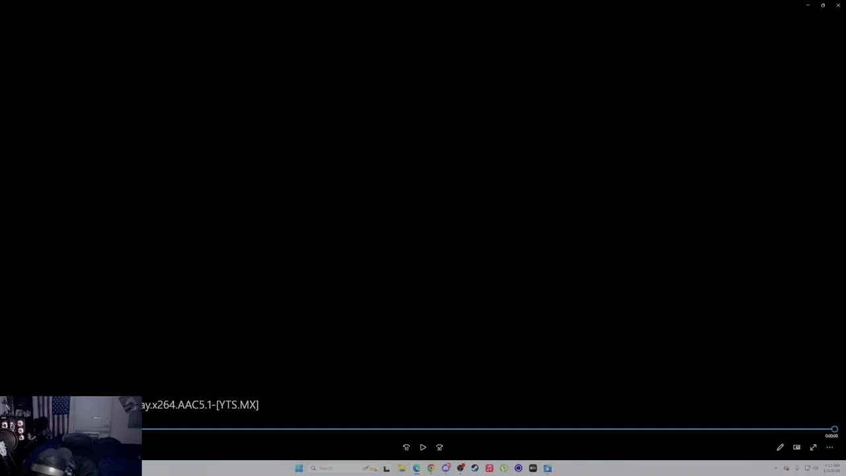Click the YTS.MX video title text

click(200, 405)
